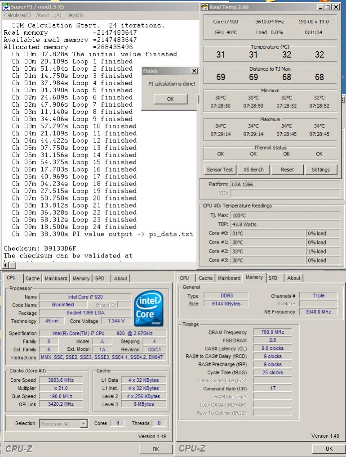346x457 pixels.
Task: Click the memory Size 6144 MBytes value
Action: 226,304
